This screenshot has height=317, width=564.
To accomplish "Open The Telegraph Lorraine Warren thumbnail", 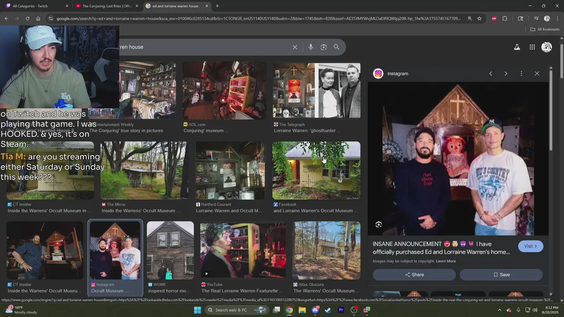I will pyautogui.click(x=316, y=90).
